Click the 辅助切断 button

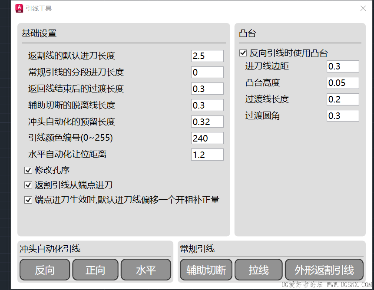(206, 270)
